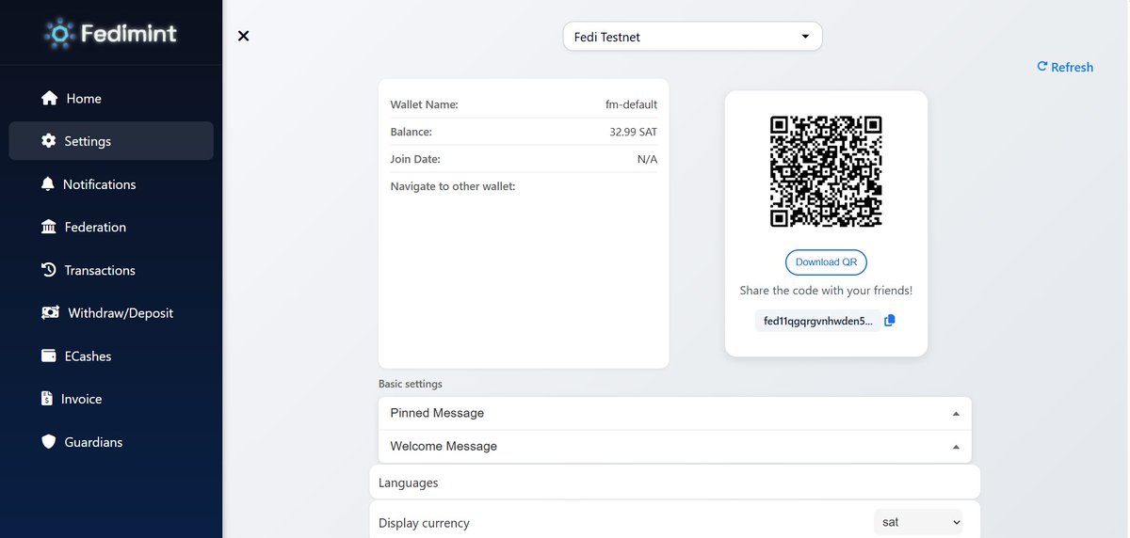This screenshot has height=538, width=1130.
Task: Navigate to Withdraw/Deposit
Action: pos(111,313)
